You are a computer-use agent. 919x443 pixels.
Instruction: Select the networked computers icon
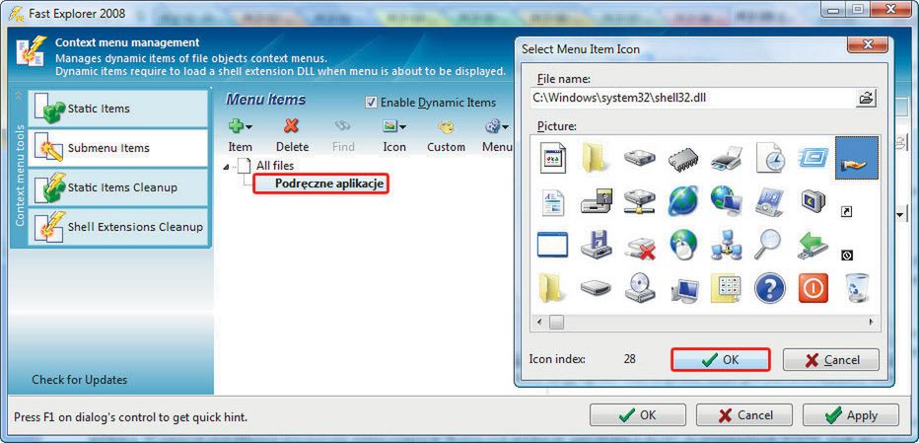coord(727,246)
